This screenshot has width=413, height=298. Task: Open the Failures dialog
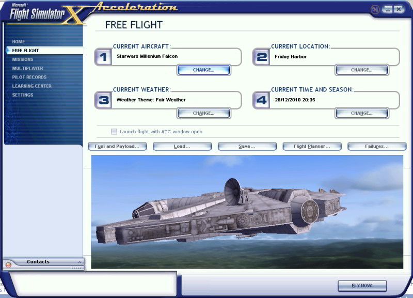coord(377,146)
